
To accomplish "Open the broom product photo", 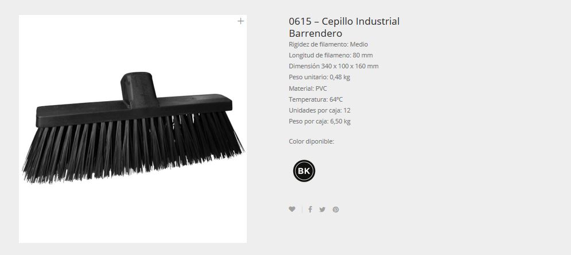I will (133, 129).
